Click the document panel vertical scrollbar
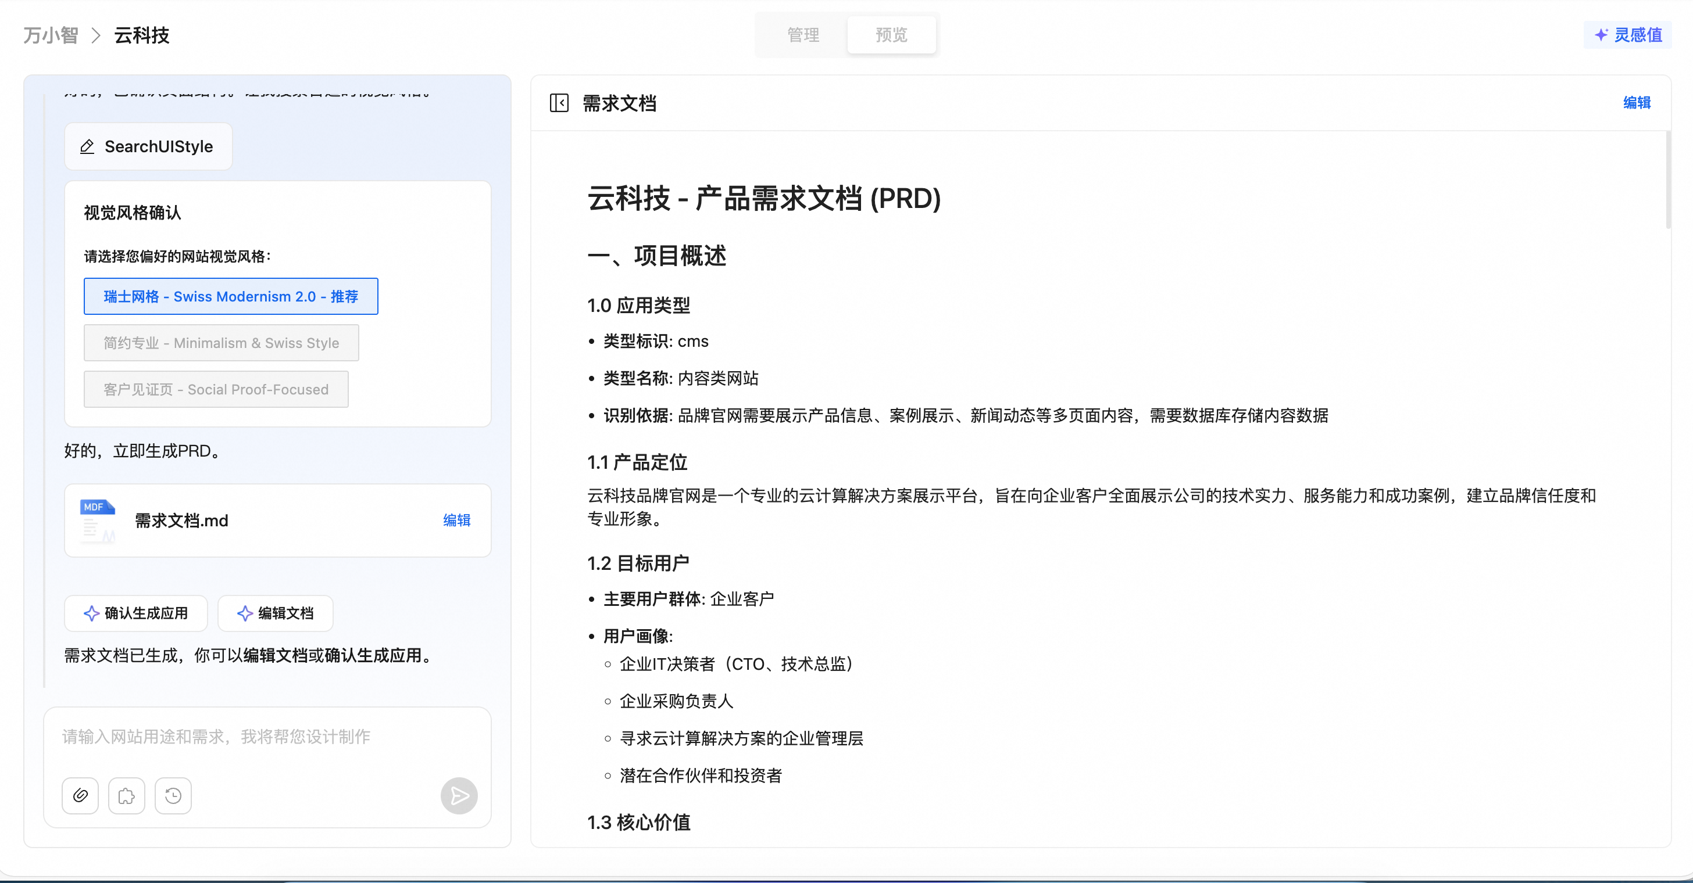This screenshot has width=1693, height=883. point(1668,181)
